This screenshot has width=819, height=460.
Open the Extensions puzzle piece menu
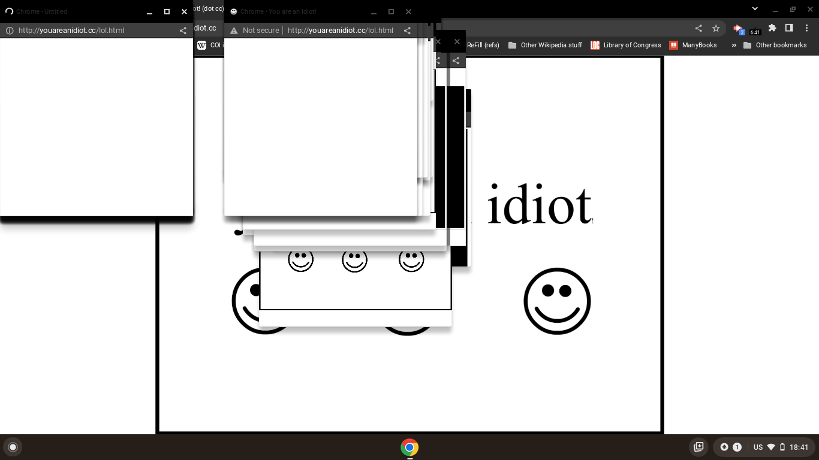[x=772, y=28]
